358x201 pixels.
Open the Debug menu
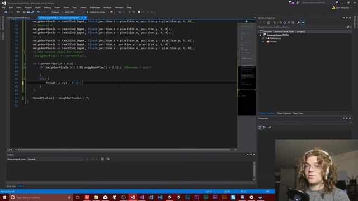pyautogui.click(x=48, y=7)
